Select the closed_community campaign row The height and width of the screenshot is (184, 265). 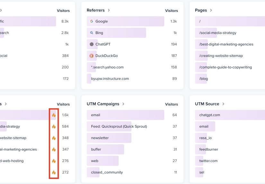[x=132, y=172]
